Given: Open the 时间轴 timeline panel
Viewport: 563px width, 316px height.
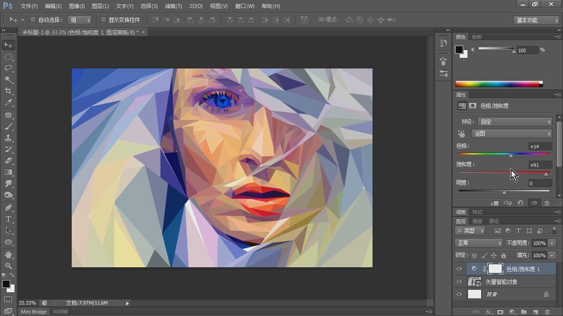Looking at the screenshot, I should (60, 312).
